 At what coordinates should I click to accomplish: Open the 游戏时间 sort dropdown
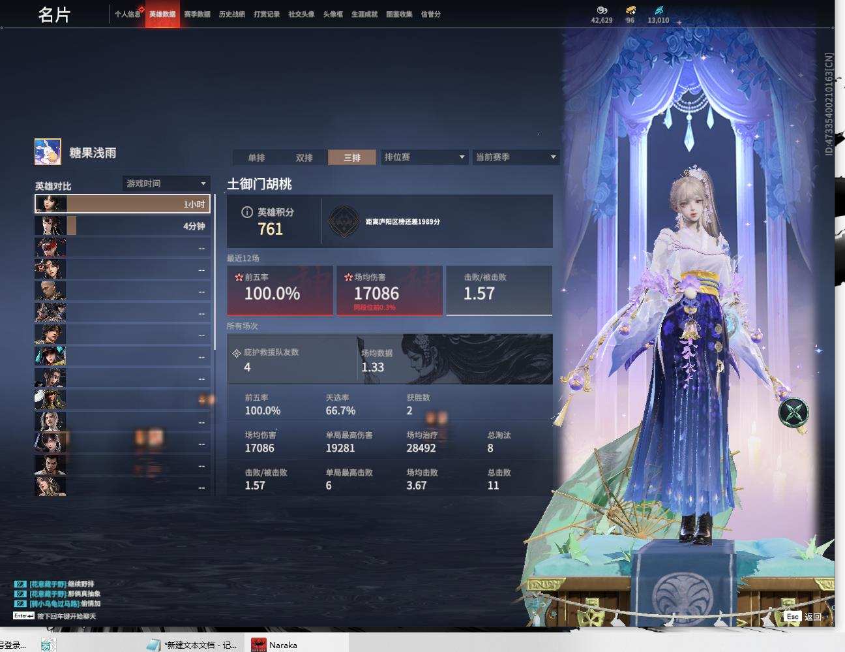166,183
